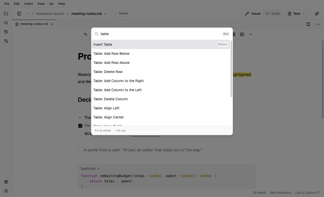The height and width of the screenshot is (197, 324).
Task: Select Table: Delete Column command
Action: point(161,99)
